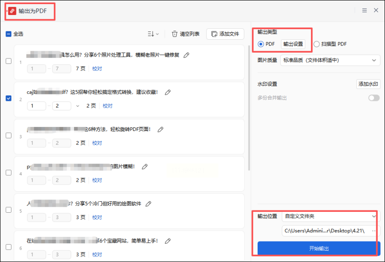Click the 添加文件 button
The width and height of the screenshot is (385, 262).
[x=225, y=34]
